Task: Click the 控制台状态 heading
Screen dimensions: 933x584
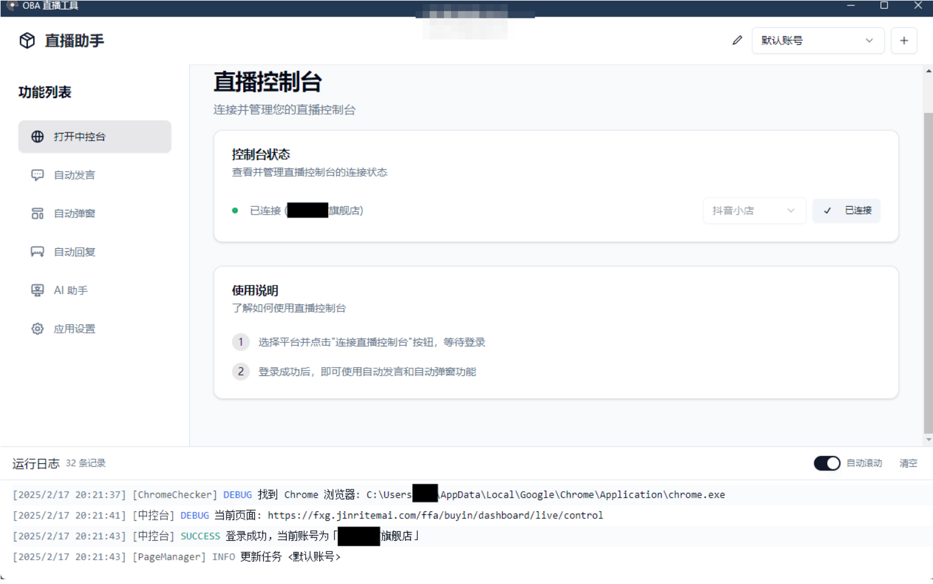Action: 261,154
